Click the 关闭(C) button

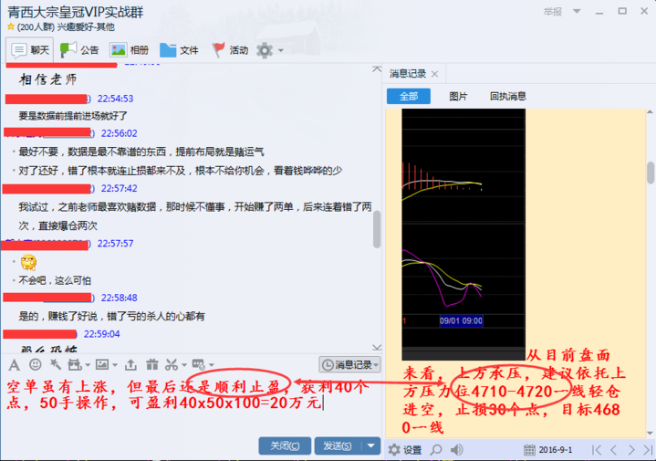(x=285, y=445)
